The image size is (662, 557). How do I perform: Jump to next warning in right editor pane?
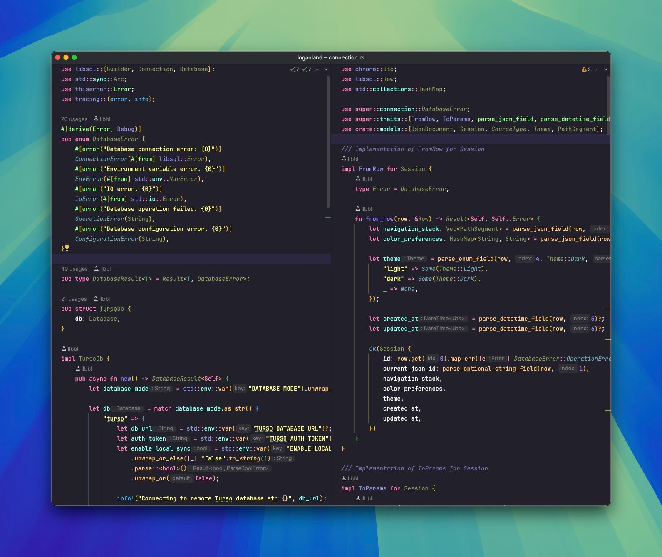(x=606, y=69)
